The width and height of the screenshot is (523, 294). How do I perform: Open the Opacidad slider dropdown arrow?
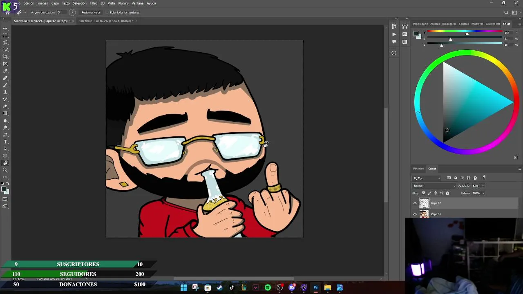[x=483, y=186]
